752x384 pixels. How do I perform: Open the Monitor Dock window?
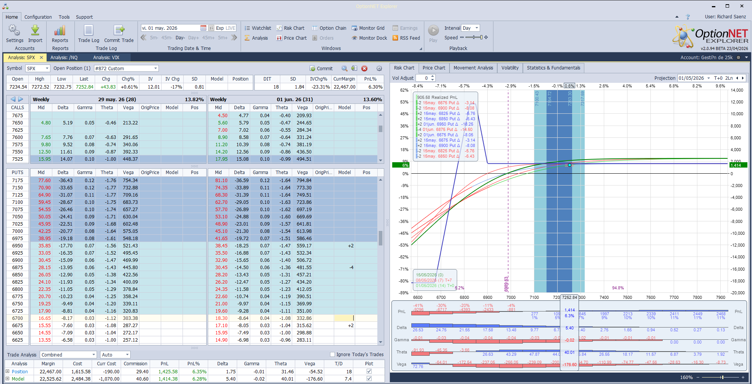coord(369,38)
